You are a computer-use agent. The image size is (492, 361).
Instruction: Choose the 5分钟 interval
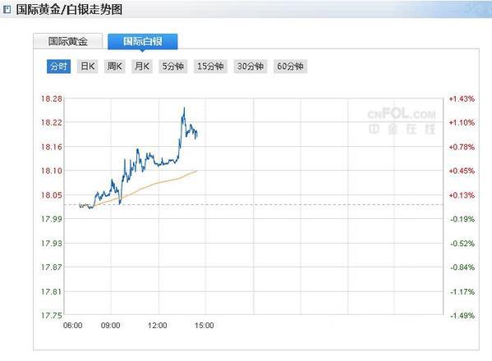click(x=172, y=66)
